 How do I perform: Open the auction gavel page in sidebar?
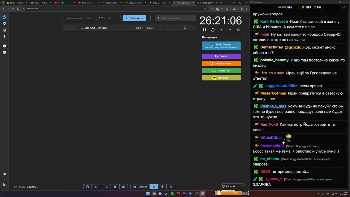4,17
